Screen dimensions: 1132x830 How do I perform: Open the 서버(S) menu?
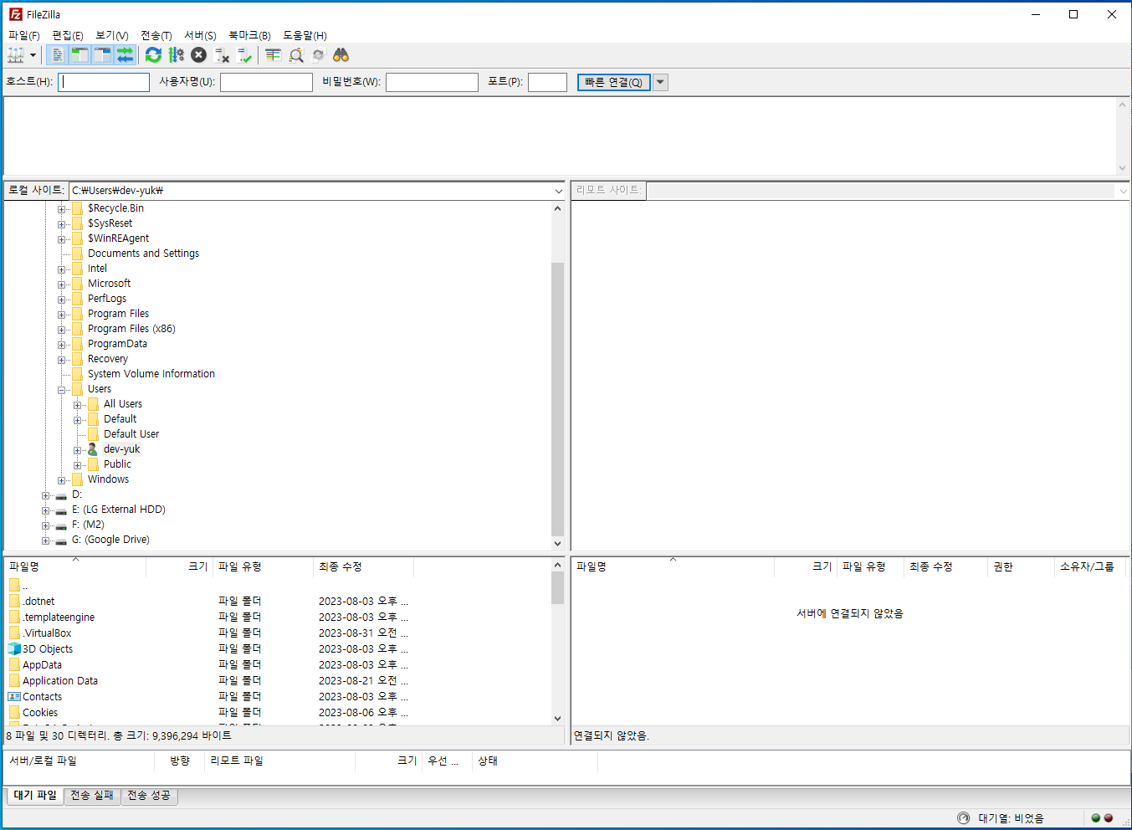200,35
